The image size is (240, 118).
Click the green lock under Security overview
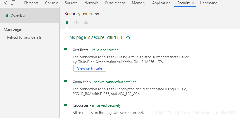coord(67,23)
